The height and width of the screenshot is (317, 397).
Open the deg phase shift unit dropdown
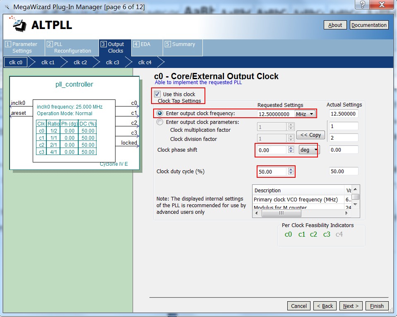tap(309, 150)
